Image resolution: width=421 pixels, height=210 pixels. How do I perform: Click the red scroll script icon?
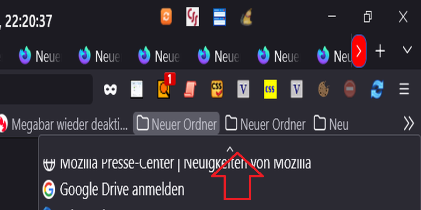[190, 89]
